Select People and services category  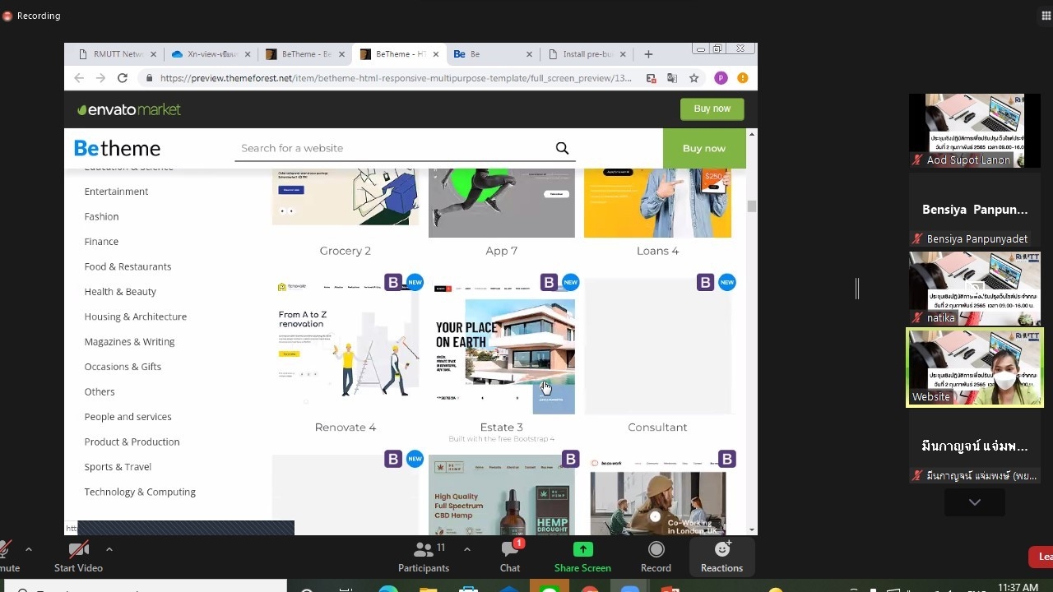[128, 417]
